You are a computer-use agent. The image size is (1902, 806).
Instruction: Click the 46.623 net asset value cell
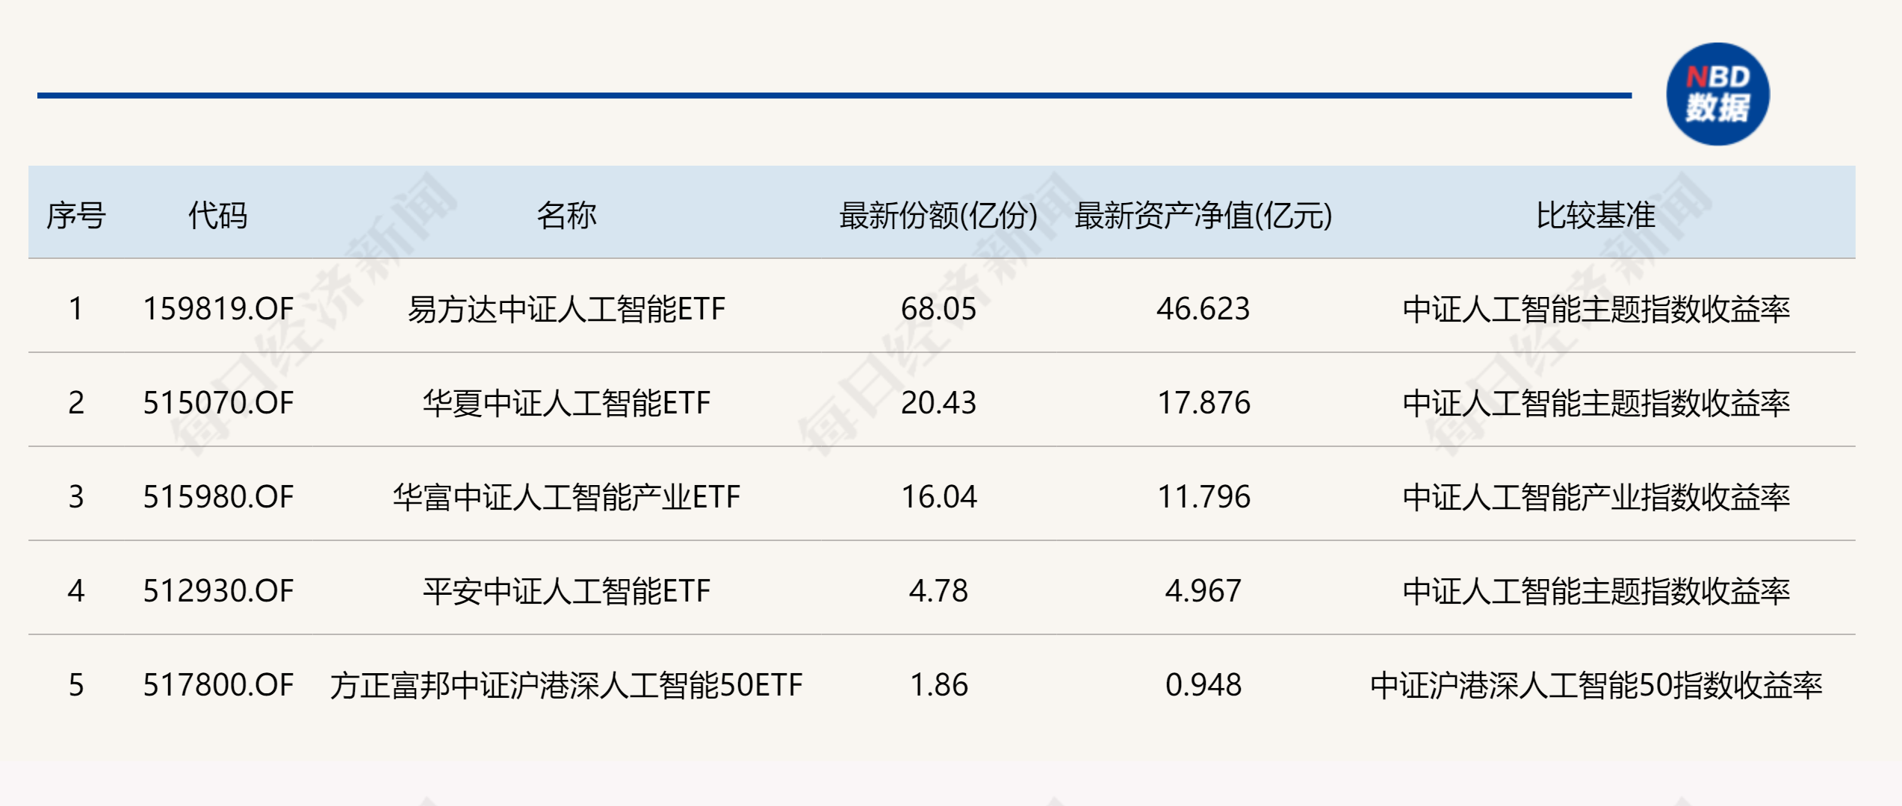[1204, 308]
